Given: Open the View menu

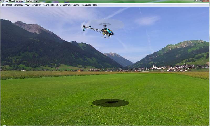Looking at the screenshot, I should [28, 5].
